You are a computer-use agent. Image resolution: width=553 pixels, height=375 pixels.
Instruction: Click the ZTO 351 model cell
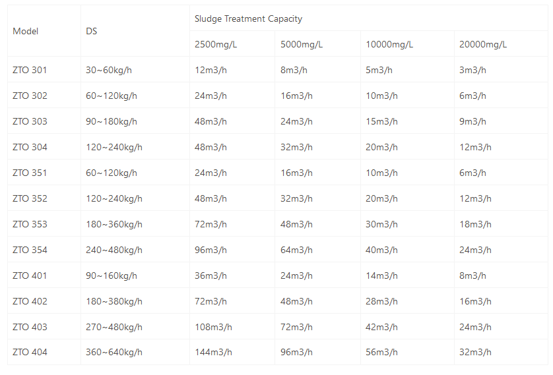click(x=30, y=173)
